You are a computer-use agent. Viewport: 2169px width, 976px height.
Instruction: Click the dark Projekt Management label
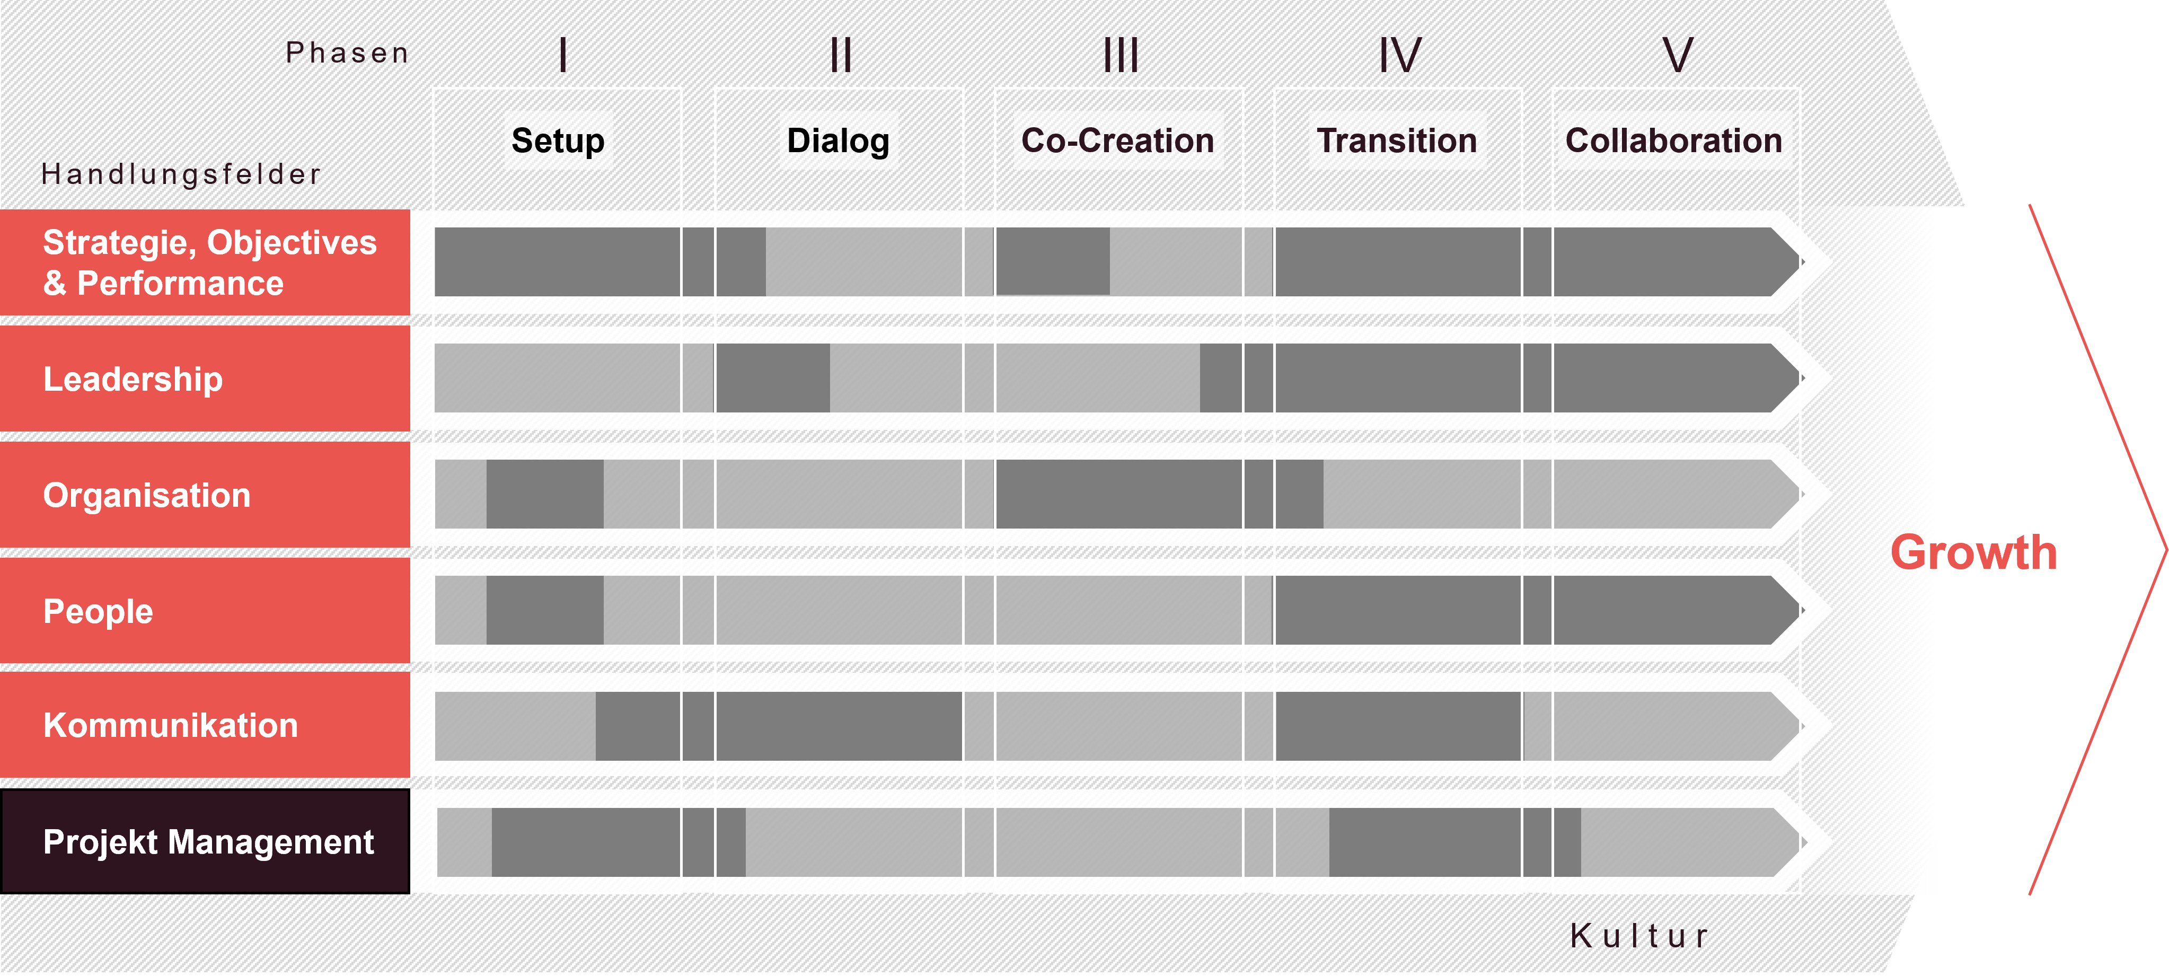(x=207, y=842)
